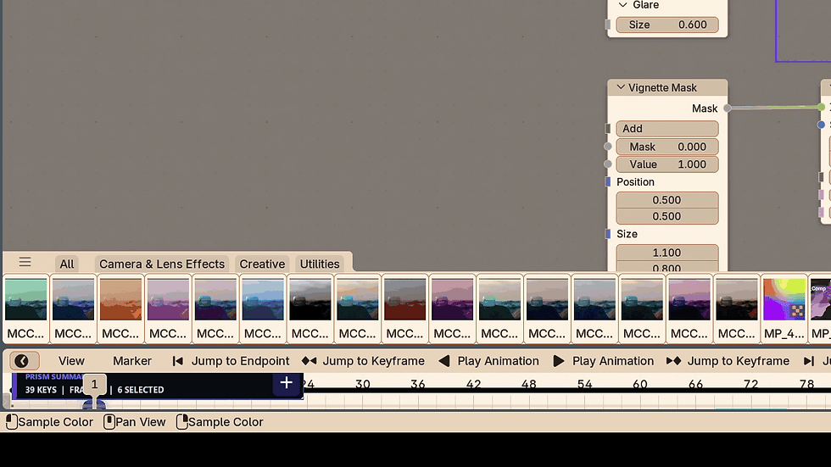This screenshot has width=831, height=467.
Task: Click the plus button in Prism Summary
Action: pos(287,383)
